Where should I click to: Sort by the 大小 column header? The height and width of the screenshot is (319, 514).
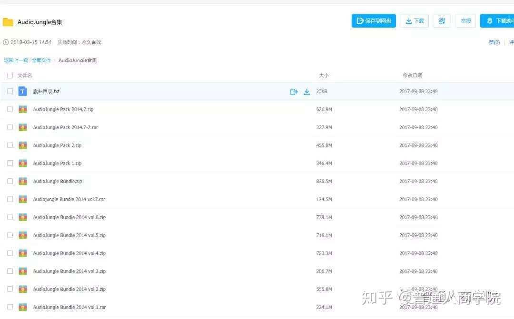coord(324,76)
